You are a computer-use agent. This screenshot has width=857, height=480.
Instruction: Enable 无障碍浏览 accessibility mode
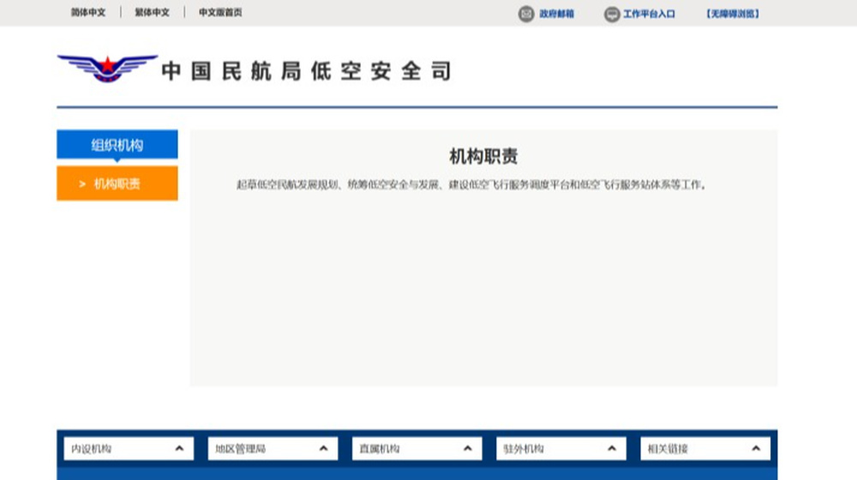(733, 14)
